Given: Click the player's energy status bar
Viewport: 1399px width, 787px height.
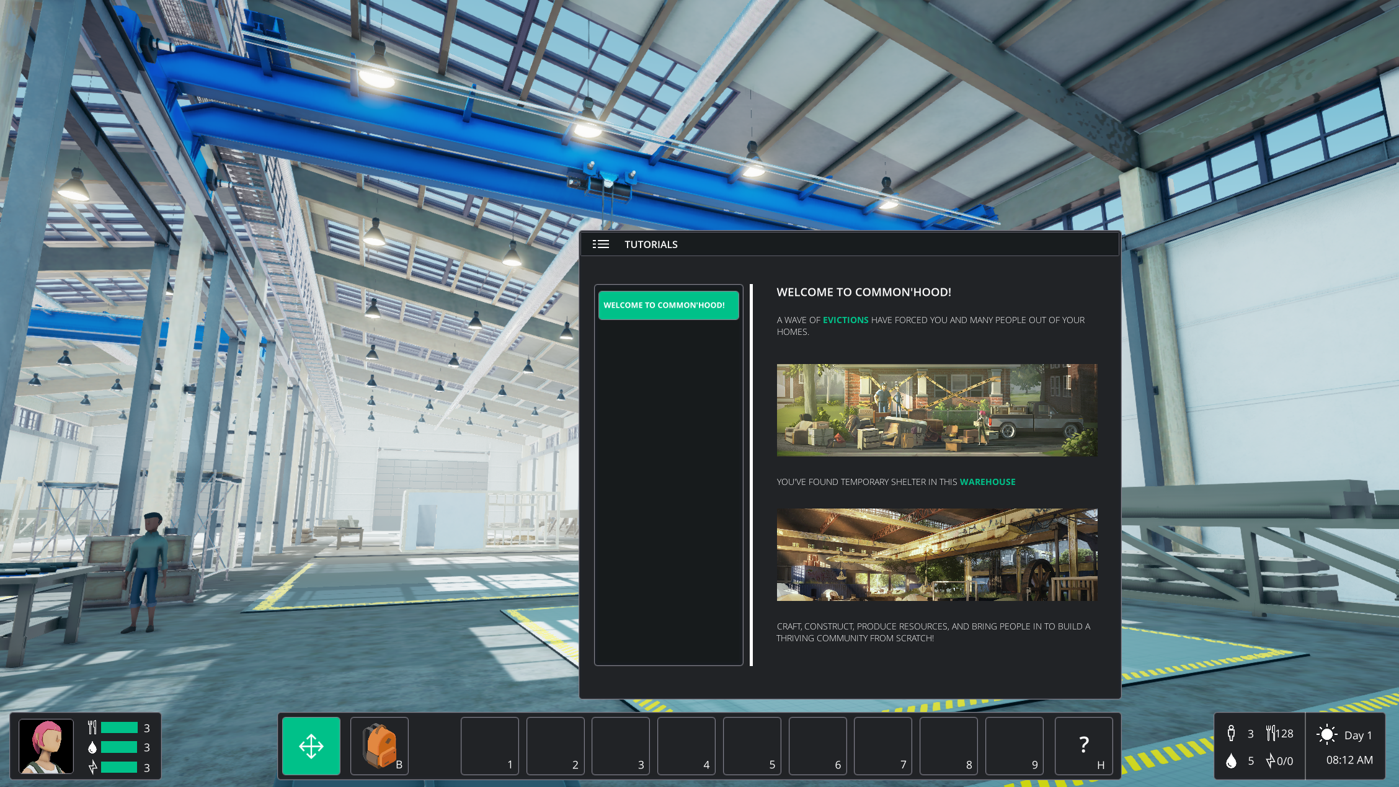Looking at the screenshot, I should click(119, 767).
